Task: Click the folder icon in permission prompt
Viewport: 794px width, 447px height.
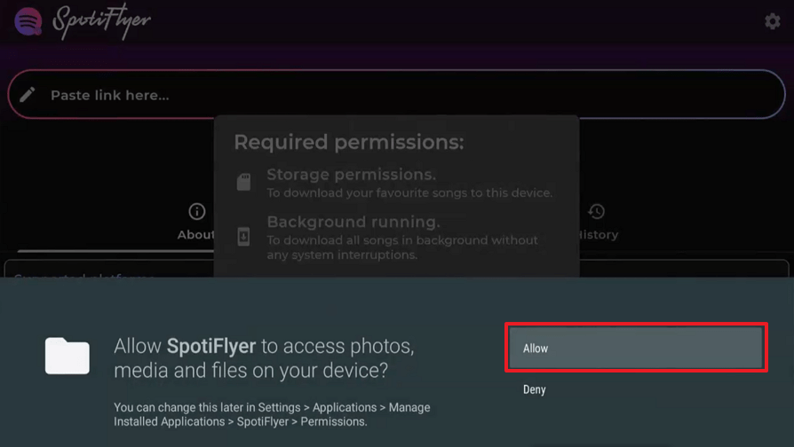Action: (x=67, y=356)
